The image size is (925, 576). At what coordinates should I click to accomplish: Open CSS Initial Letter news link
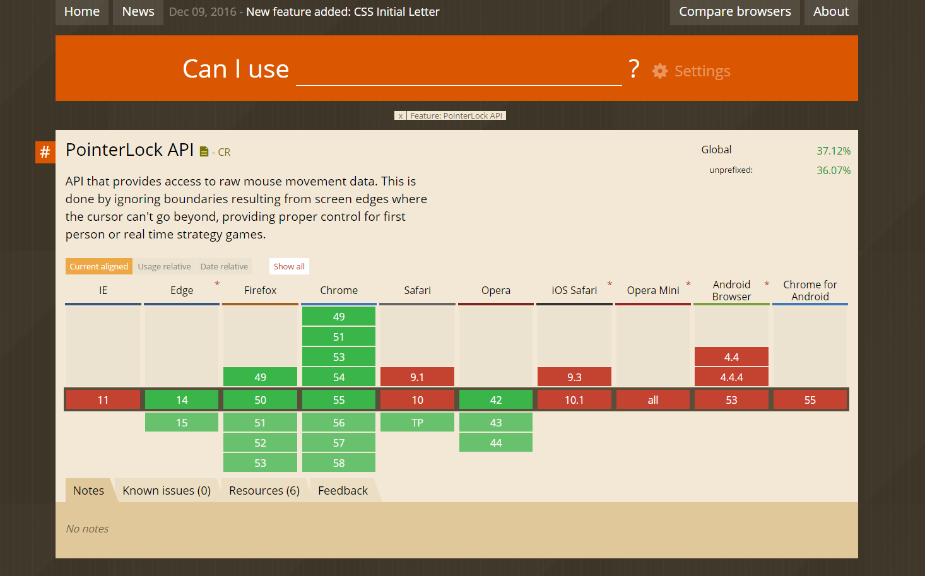pyautogui.click(x=343, y=12)
